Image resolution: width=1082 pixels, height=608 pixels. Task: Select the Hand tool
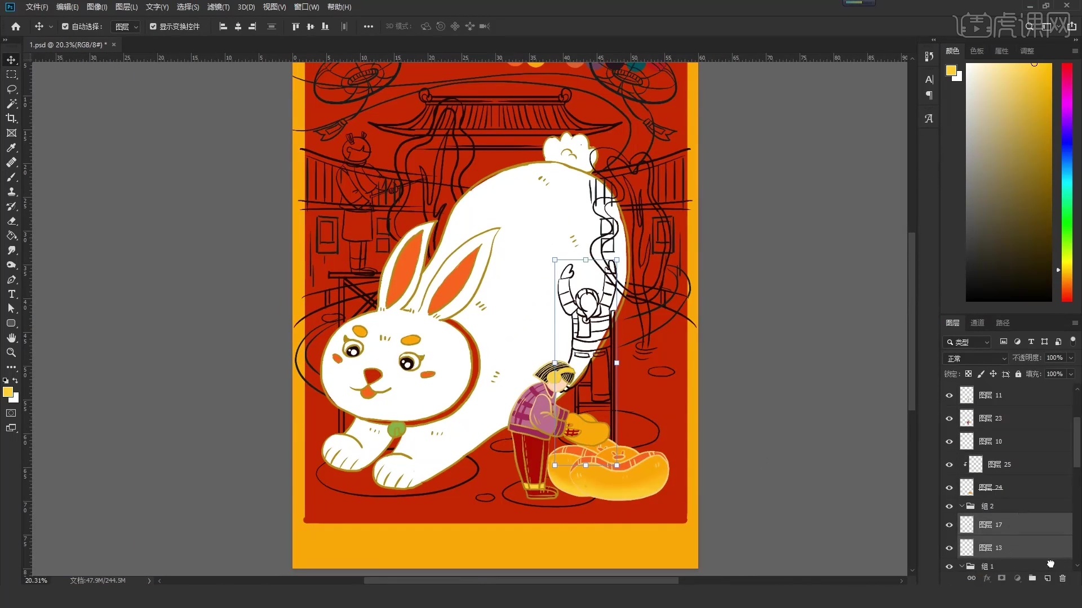pyautogui.click(x=11, y=338)
